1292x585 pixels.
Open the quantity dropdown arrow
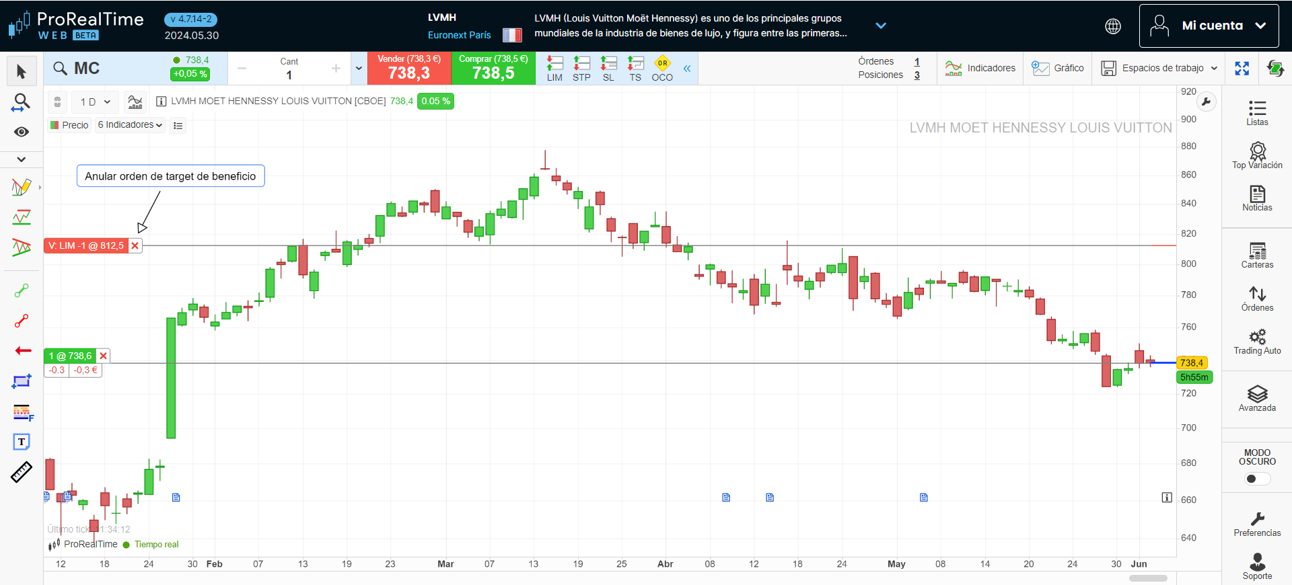coord(359,68)
